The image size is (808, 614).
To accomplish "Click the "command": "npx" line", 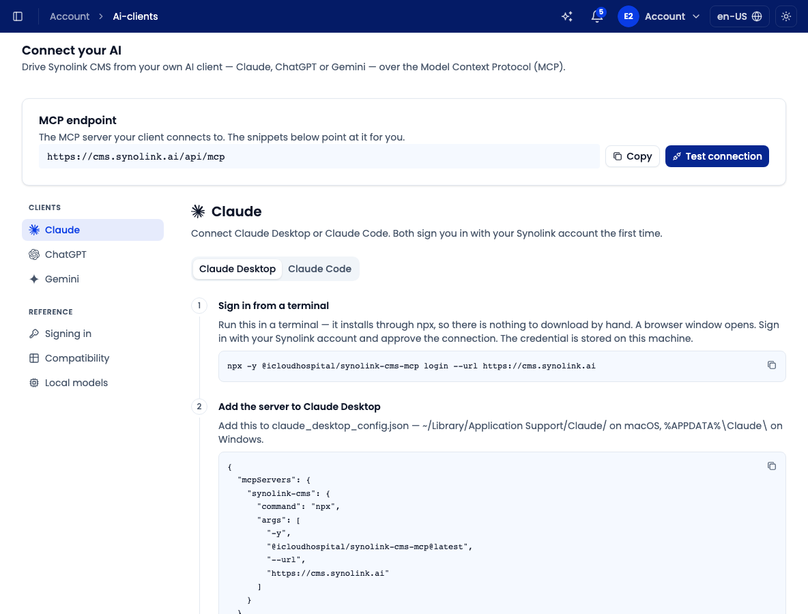I will (x=298, y=507).
